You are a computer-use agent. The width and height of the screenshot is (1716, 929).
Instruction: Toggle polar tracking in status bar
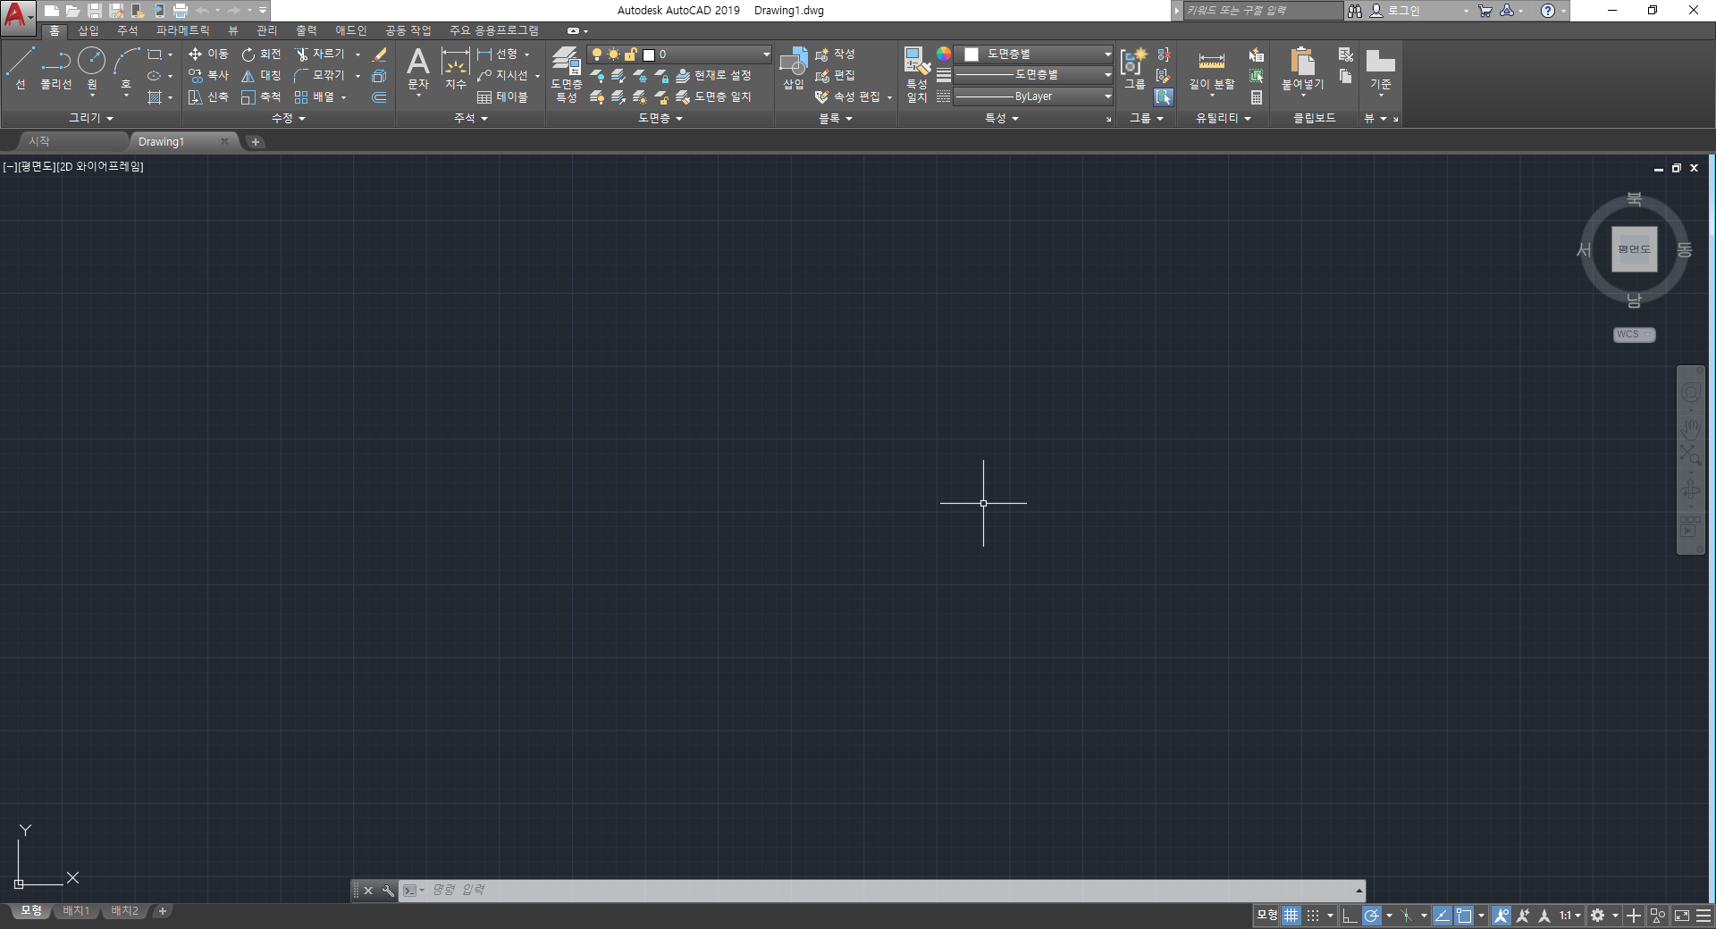1372,916
